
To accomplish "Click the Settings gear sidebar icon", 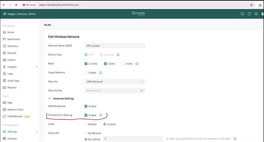I will (4, 132).
